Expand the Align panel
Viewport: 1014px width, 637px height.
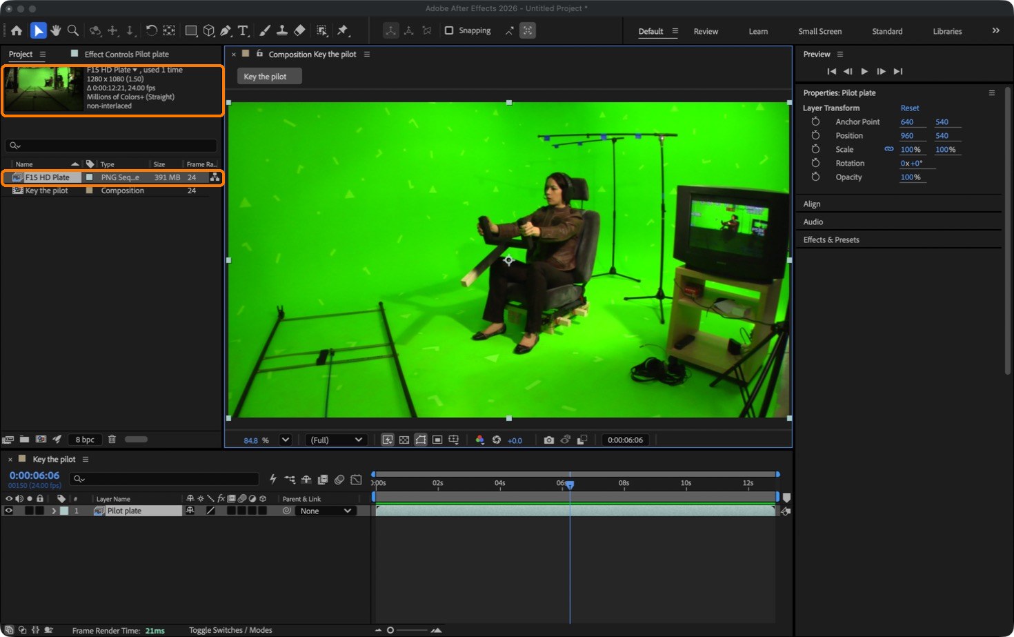pos(812,204)
